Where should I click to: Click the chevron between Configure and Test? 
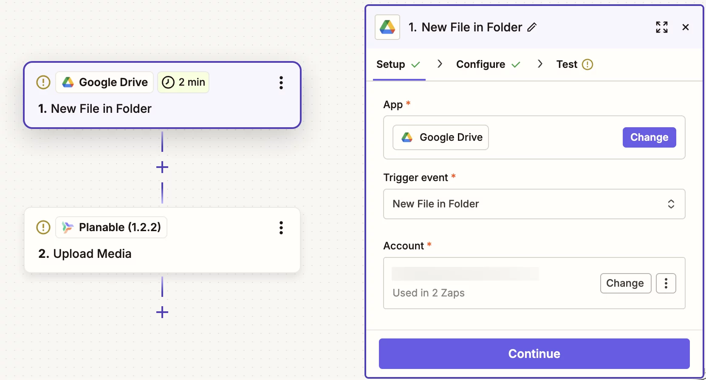540,64
